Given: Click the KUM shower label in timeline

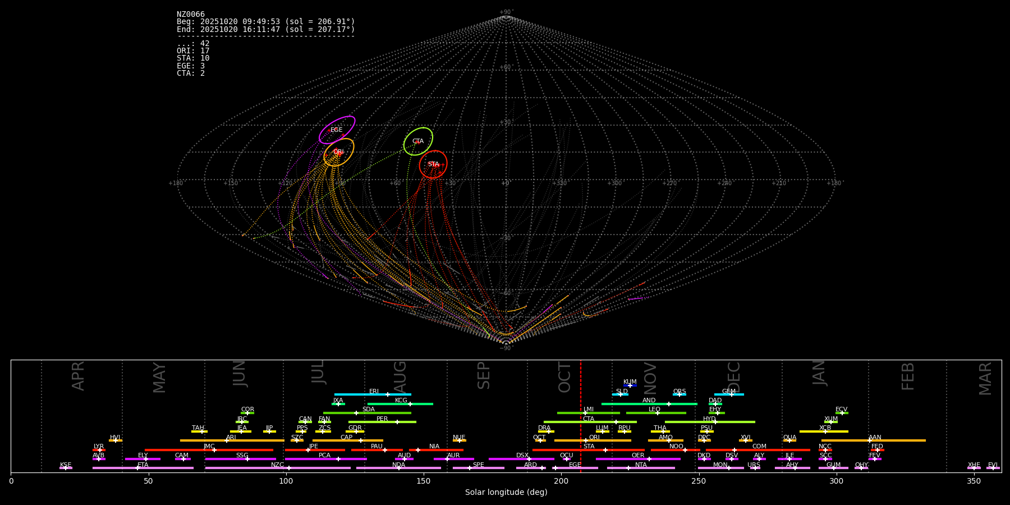Looking at the screenshot, I should (x=630, y=382).
